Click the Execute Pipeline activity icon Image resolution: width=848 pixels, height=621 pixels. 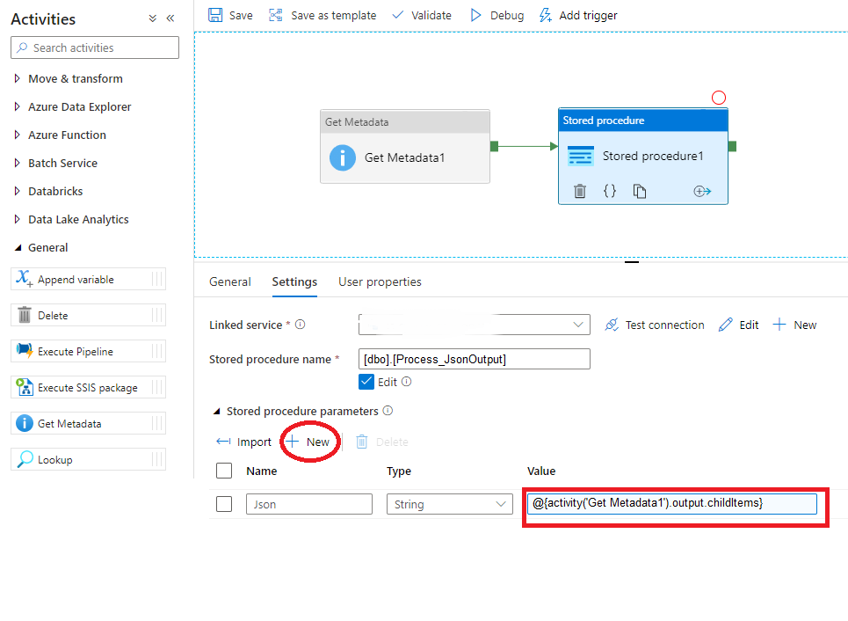coord(25,351)
